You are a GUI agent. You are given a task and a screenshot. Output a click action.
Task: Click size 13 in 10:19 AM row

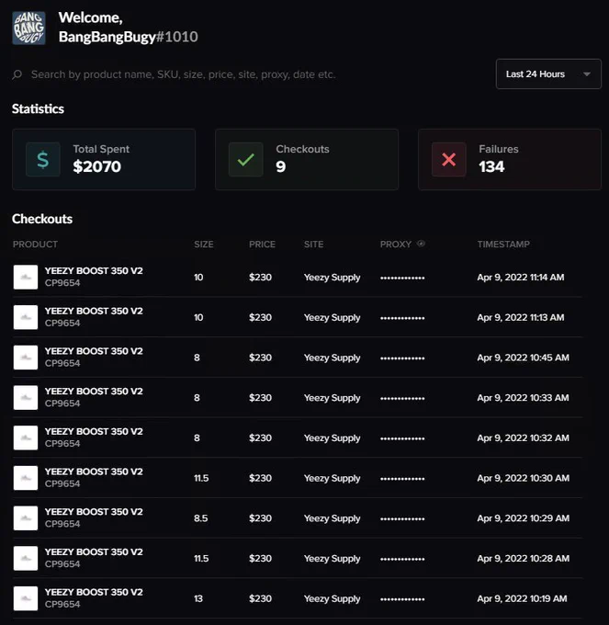point(198,598)
